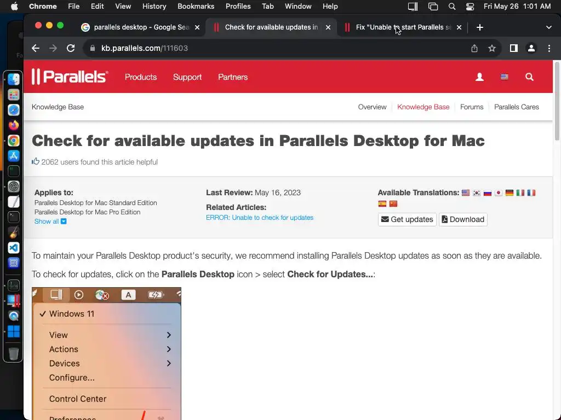This screenshot has height=420, width=561.
Task: Open Chrome three-dot menu
Action: [x=549, y=48]
